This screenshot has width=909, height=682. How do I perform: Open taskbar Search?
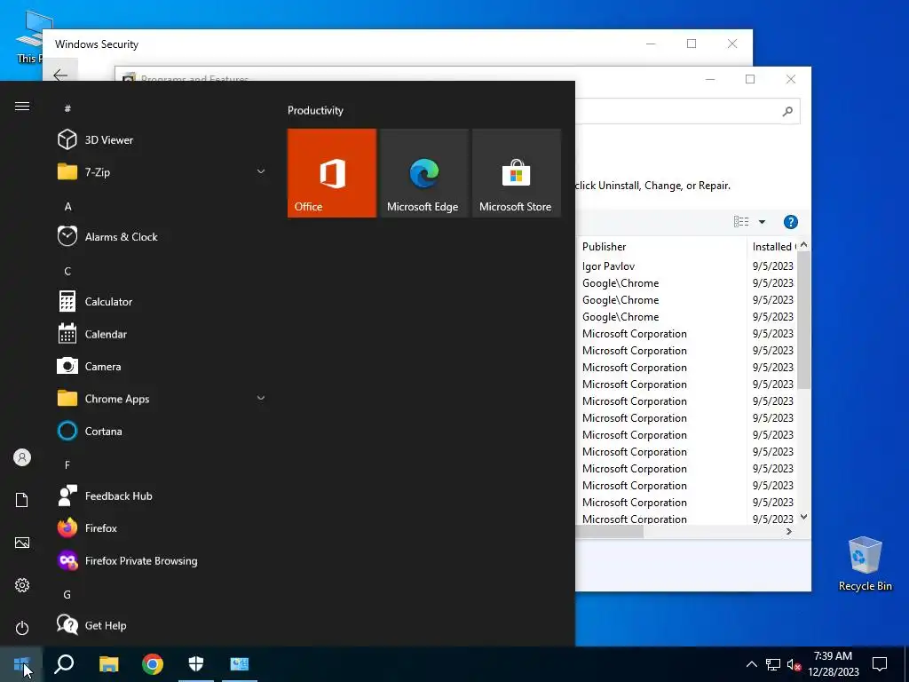[64, 664]
